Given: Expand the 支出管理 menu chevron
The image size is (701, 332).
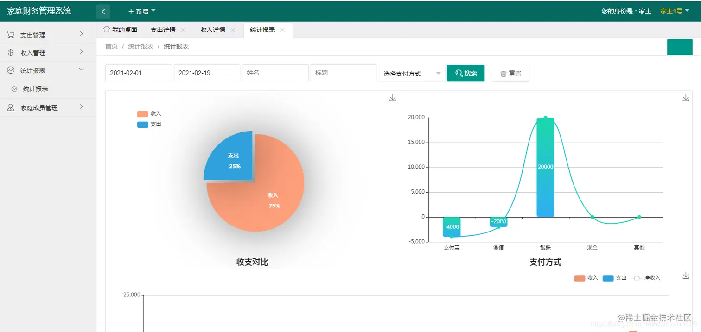Looking at the screenshot, I should 81,34.
